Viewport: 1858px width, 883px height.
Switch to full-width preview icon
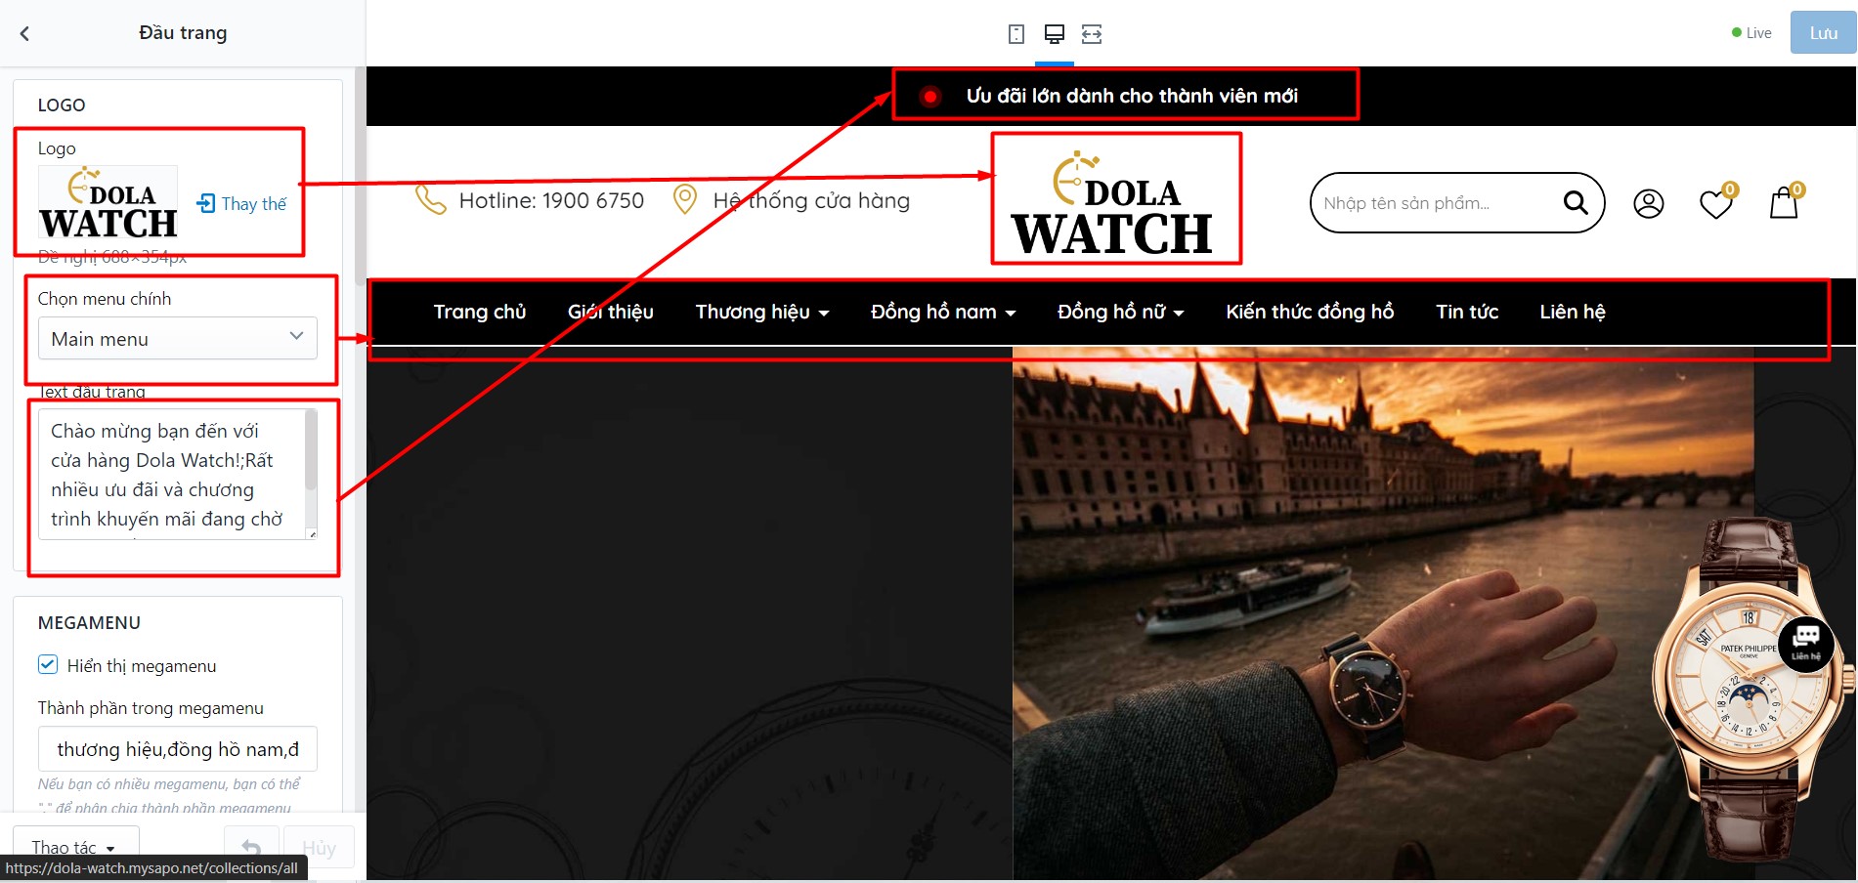(x=1092, y=34)
